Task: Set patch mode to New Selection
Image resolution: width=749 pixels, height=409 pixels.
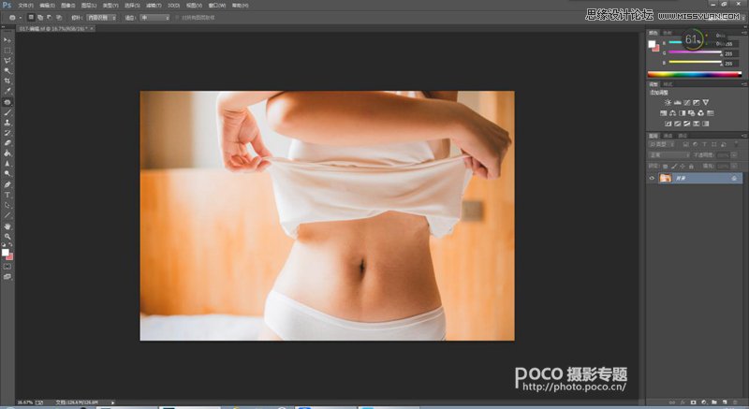Action: [x=31, y=18]
